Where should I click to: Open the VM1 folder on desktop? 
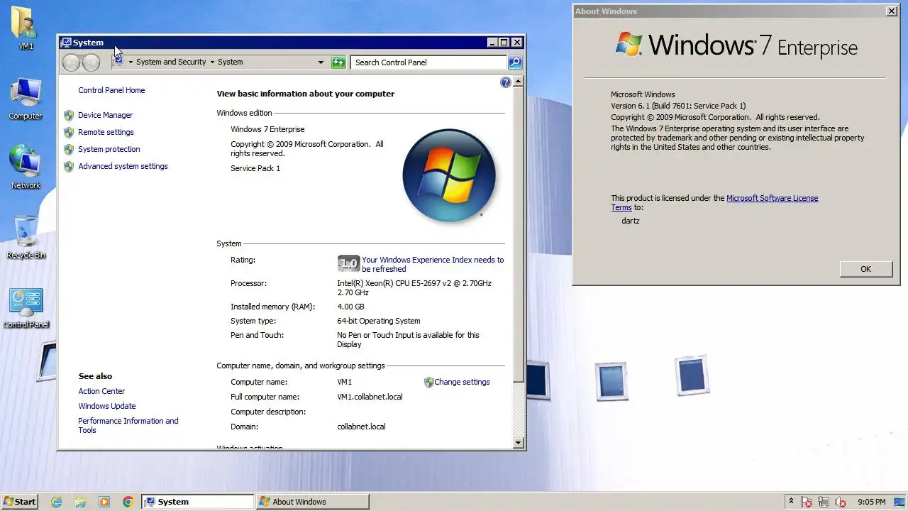click(x=26, y=27)
